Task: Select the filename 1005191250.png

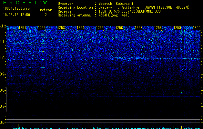Action: tap(17, 9)
